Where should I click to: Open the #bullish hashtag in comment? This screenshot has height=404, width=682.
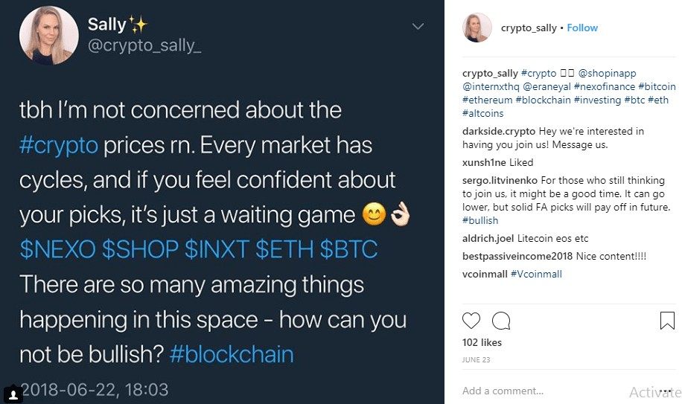[x=480, y=221]
